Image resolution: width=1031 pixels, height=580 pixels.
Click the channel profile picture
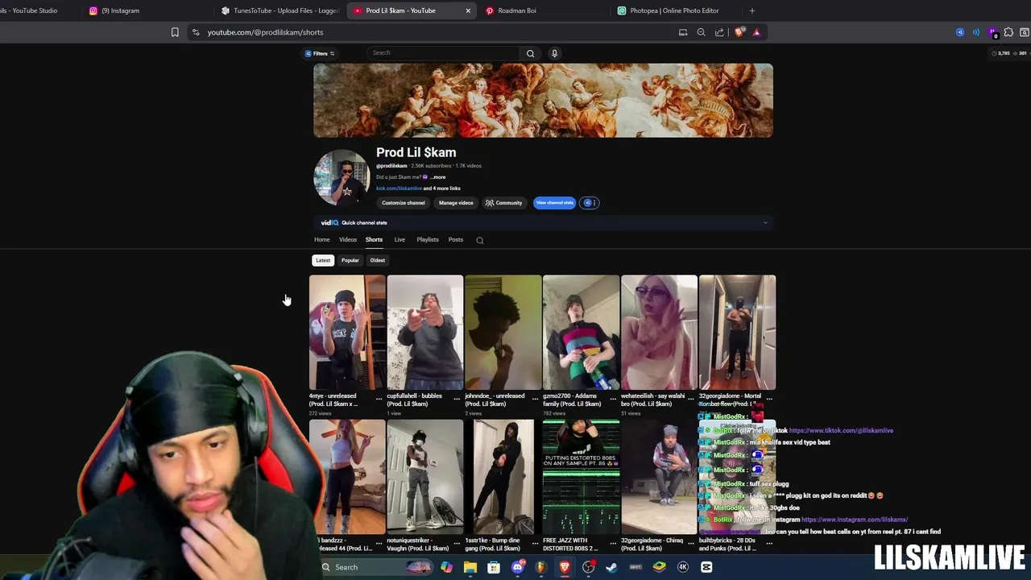pos(342,177)
